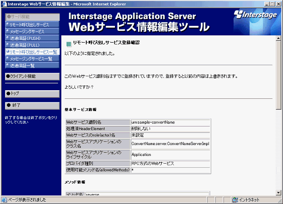Open リモート呼び出しサービス in the sidebar
This screenshot has height=204, width=283.
32,24
